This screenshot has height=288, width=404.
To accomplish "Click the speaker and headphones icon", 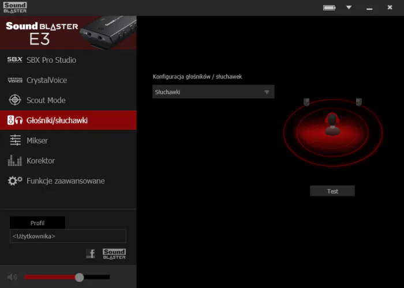I will pyautogui.click(x=15, y=120).
